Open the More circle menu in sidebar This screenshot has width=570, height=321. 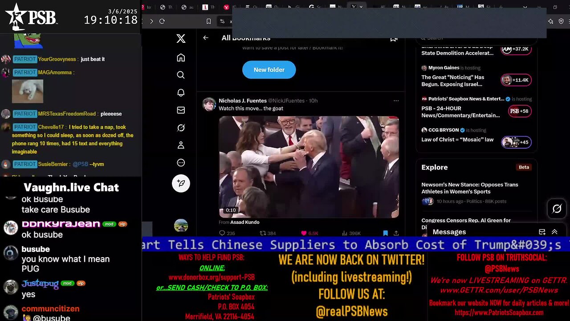[181, 163]
